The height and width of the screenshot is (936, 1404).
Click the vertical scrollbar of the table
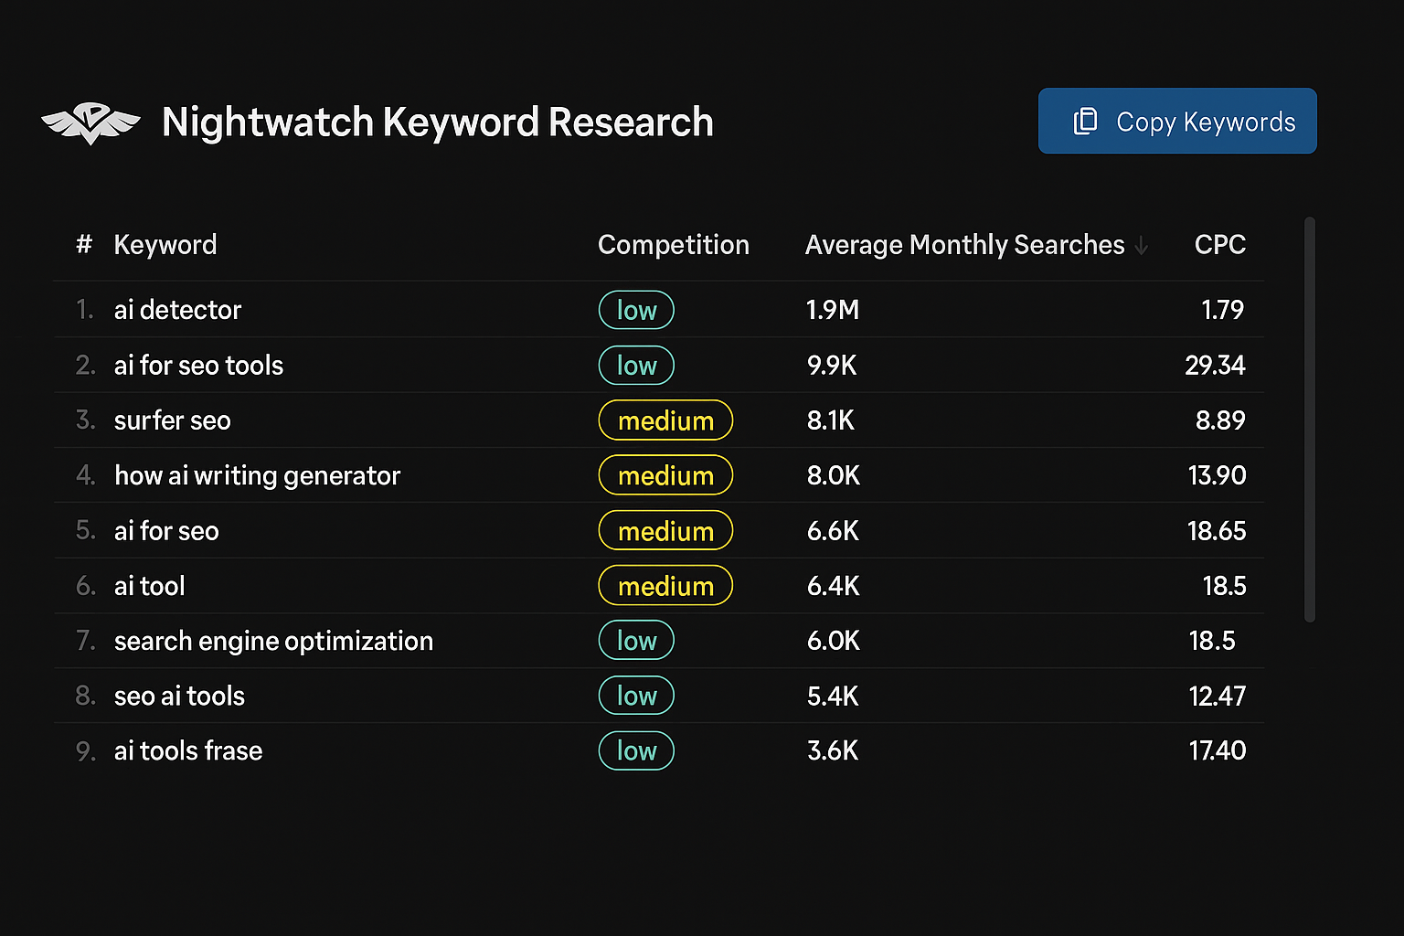coord(1309,420)
